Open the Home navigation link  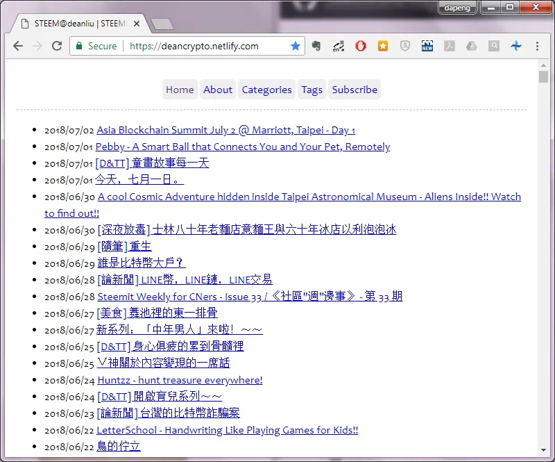pyautogui.click(x=180, y=90)
